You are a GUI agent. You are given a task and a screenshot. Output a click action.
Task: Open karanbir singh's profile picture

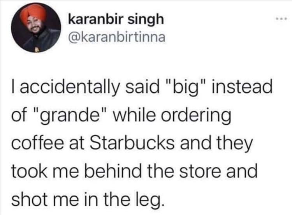coord(36,28)
